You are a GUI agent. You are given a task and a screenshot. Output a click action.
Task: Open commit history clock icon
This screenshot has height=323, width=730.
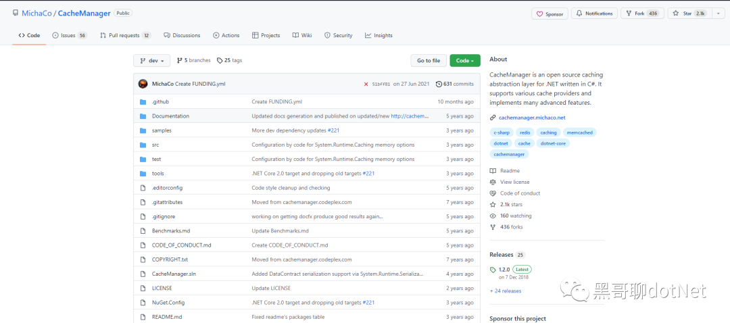click(439, 84)
